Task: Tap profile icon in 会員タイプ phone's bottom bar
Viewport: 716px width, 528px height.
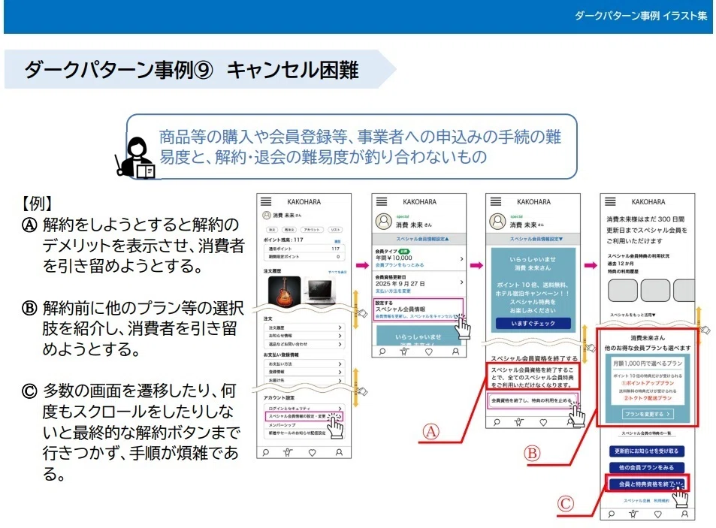Action: point(455,351)
